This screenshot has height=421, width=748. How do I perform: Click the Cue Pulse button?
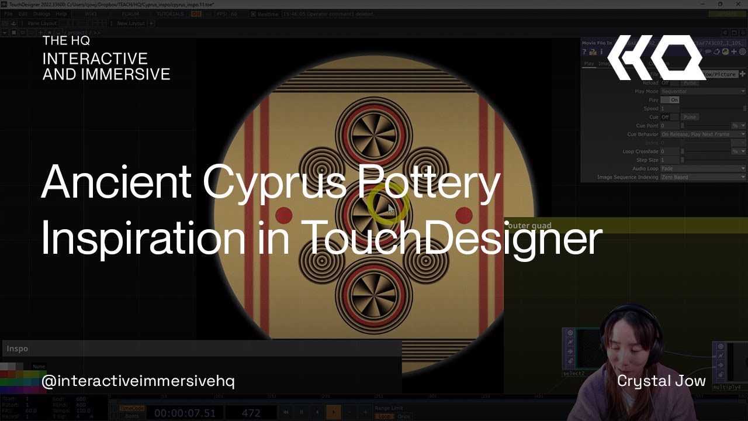(x=690, y=117)
